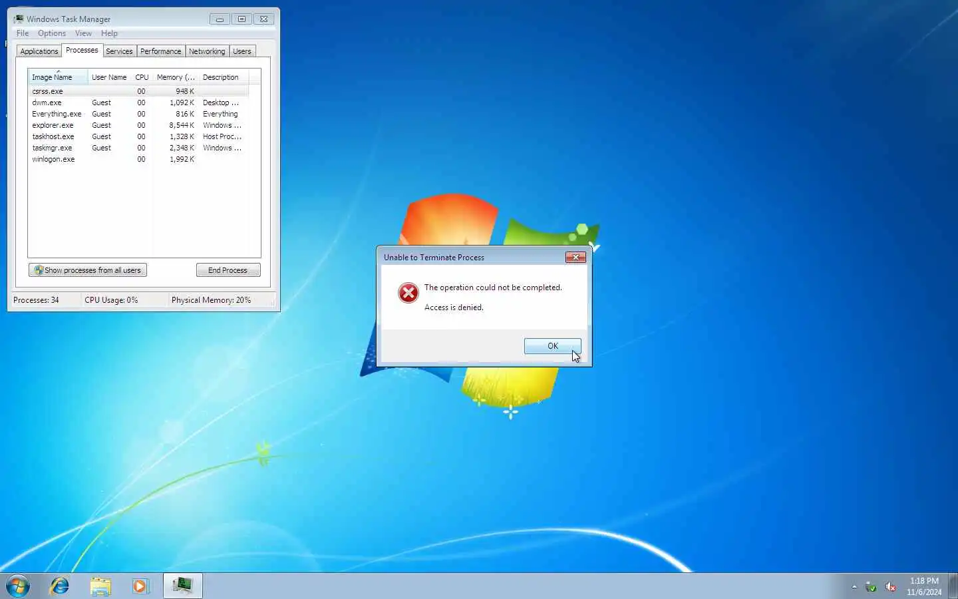The width and height of the screenshot is (958, 599).
Task: Select the Everything.exe process row
Action: (138, 114)
